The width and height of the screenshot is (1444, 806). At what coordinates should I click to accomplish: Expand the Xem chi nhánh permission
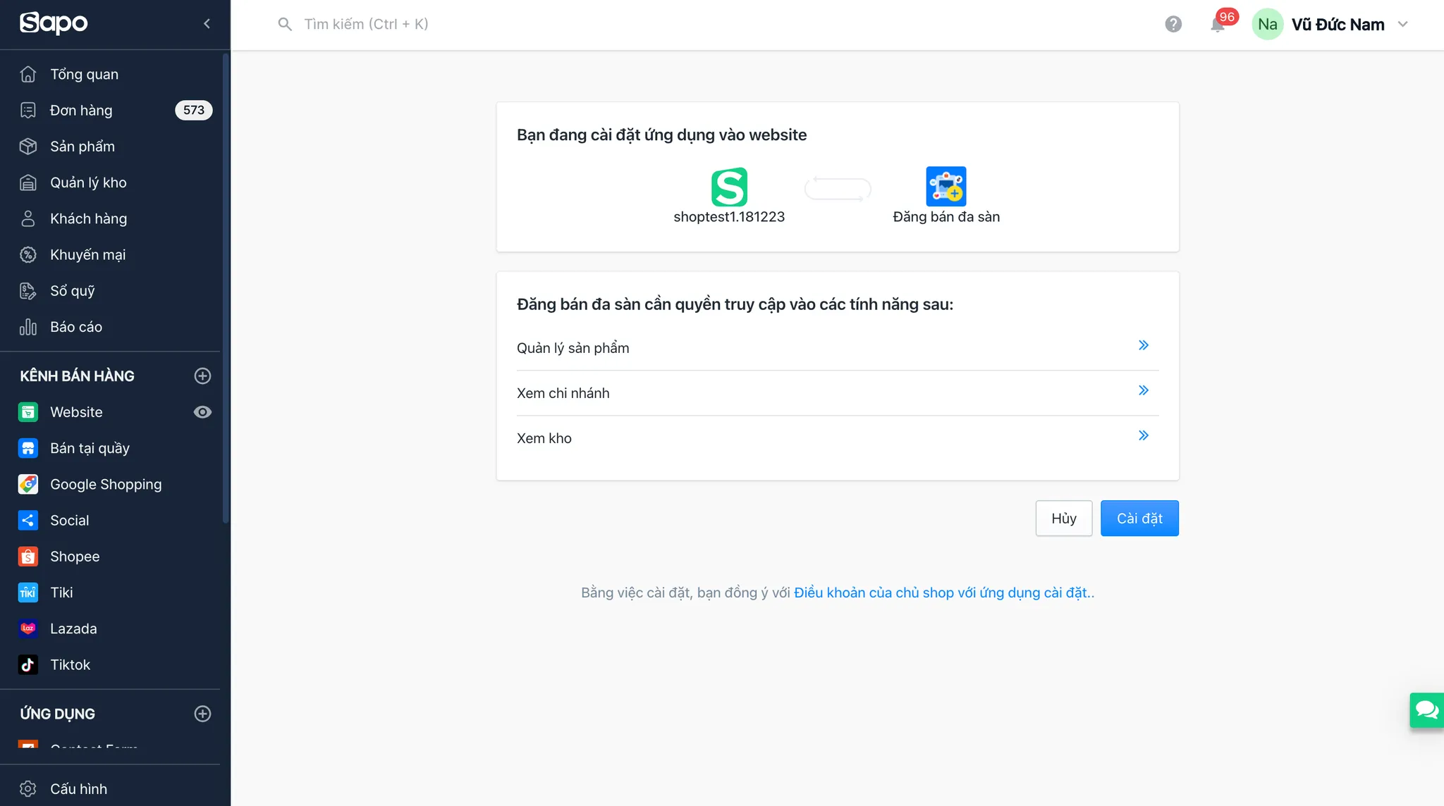(x=1143, y=390)
